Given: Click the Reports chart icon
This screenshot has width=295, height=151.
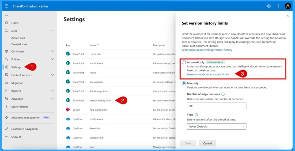Looking at the screenshot, I should [7, 91].
